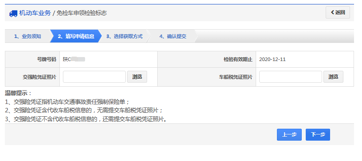
Task: Open 机动车业务 breadcrumb link
Action: (35, 13)
